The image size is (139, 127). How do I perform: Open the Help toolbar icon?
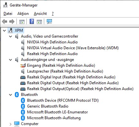(32, 21)
